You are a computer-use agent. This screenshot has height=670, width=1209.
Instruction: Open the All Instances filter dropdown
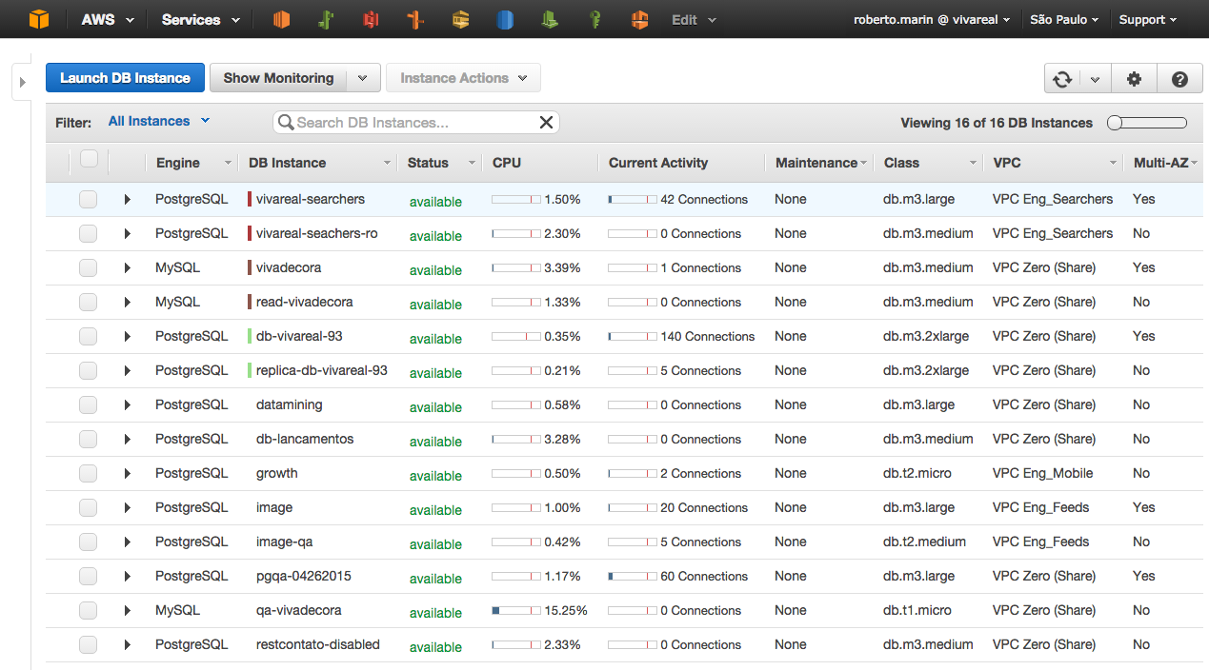click(159, 121)
